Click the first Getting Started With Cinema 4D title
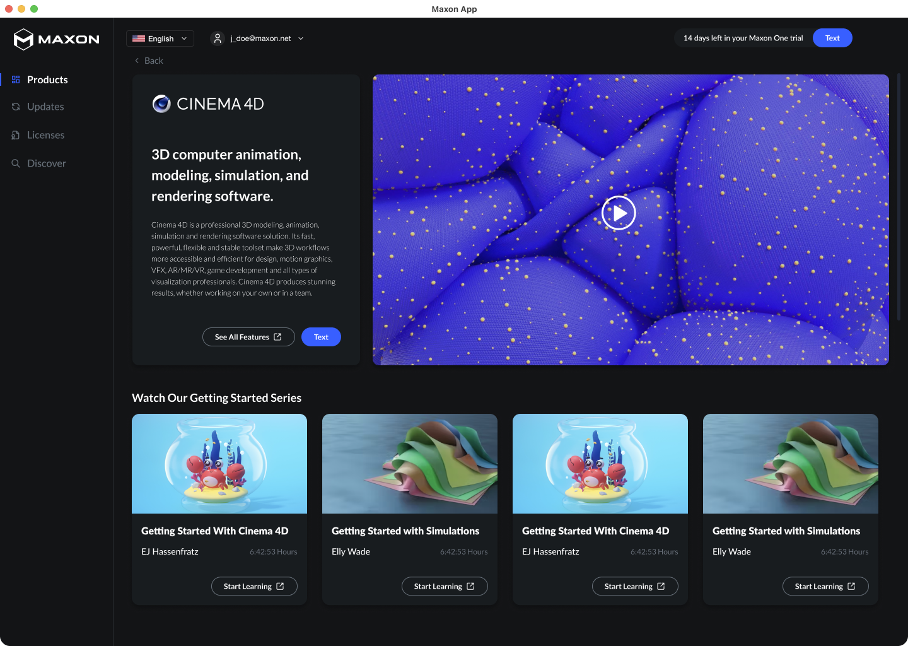 [214, 531]
